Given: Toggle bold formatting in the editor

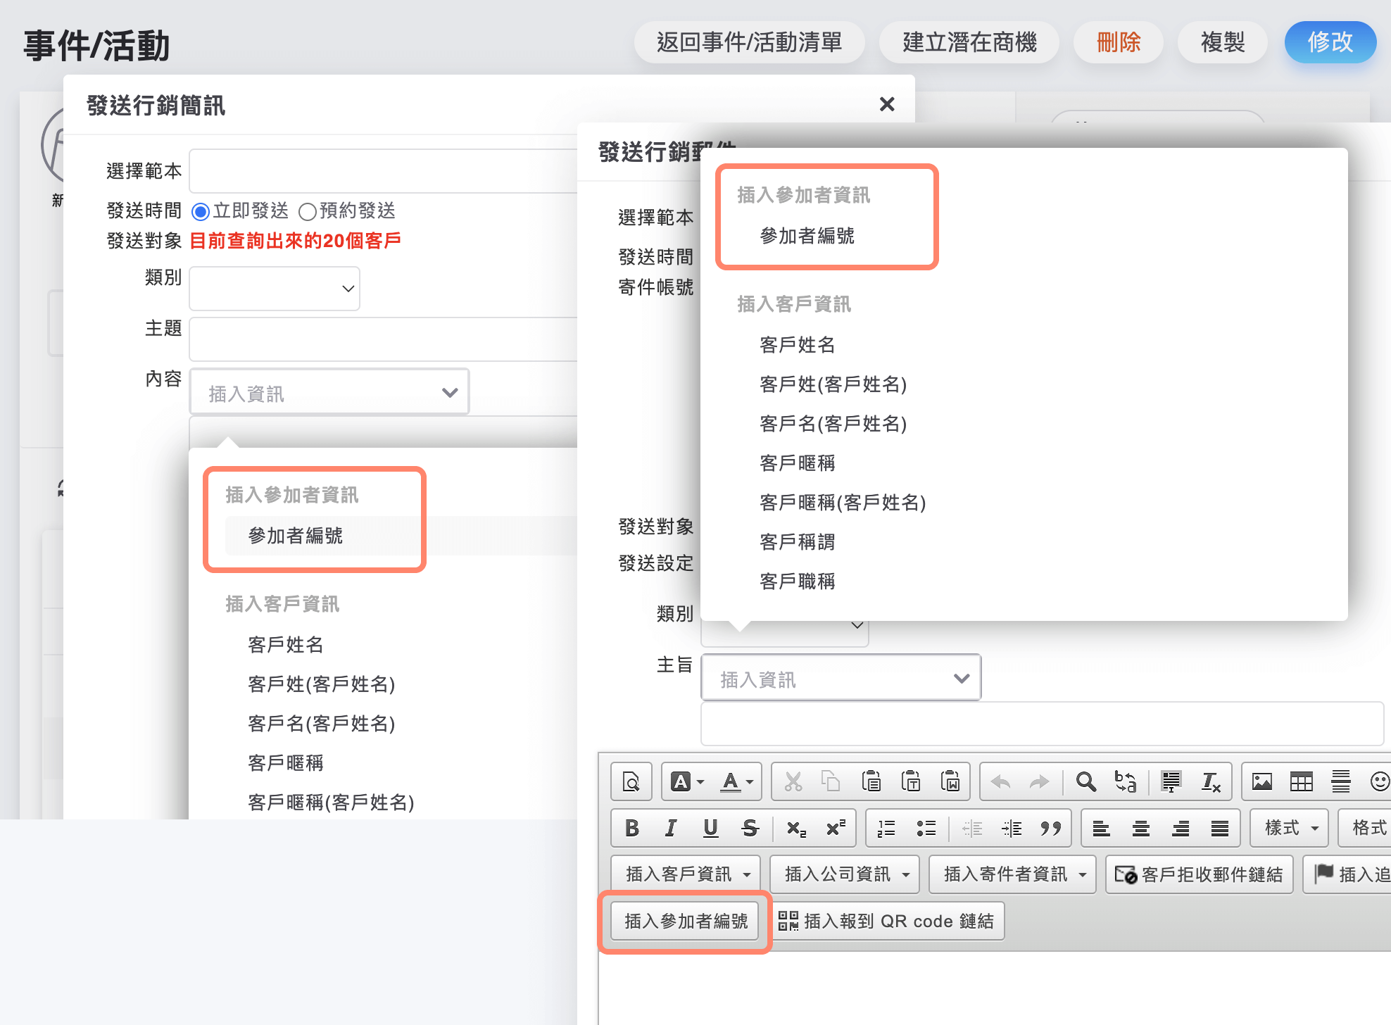Looking at the screenshot, I should point(631,828).
